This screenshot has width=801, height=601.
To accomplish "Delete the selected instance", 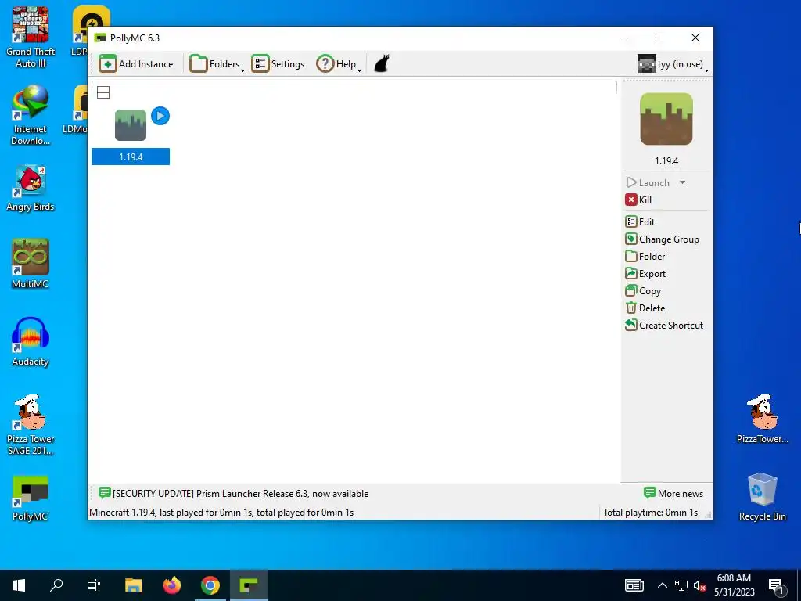I will [645, 308].
